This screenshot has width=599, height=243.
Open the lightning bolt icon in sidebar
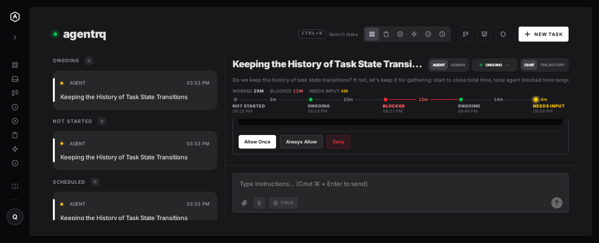15,148
